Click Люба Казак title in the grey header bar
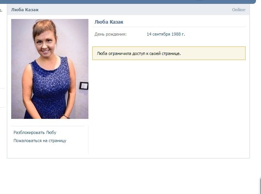Screen dimensions: 261x194 (25, 10)
